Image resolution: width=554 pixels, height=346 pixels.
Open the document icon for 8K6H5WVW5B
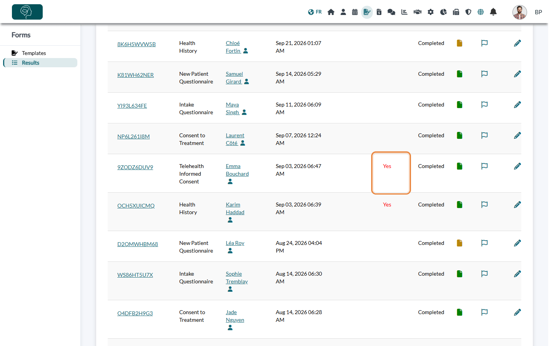point(459,43)
